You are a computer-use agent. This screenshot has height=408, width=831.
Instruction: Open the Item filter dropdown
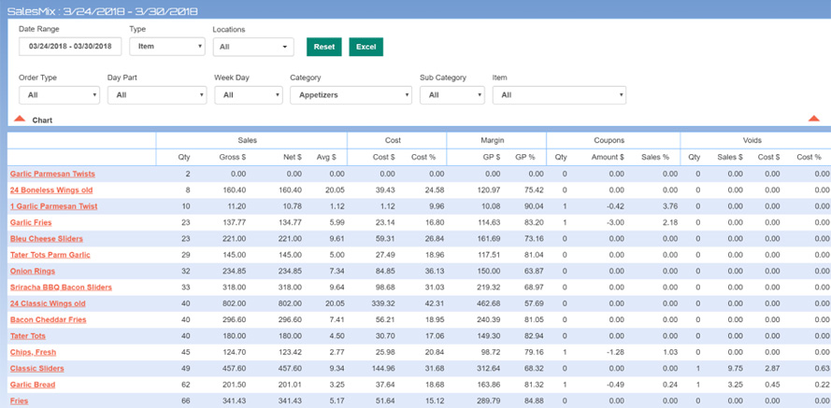[558, 95]
